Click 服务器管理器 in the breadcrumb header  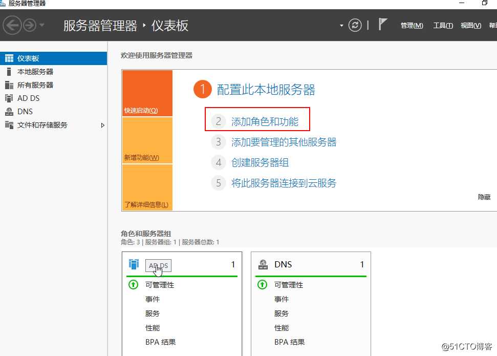[x=100, y=26]
